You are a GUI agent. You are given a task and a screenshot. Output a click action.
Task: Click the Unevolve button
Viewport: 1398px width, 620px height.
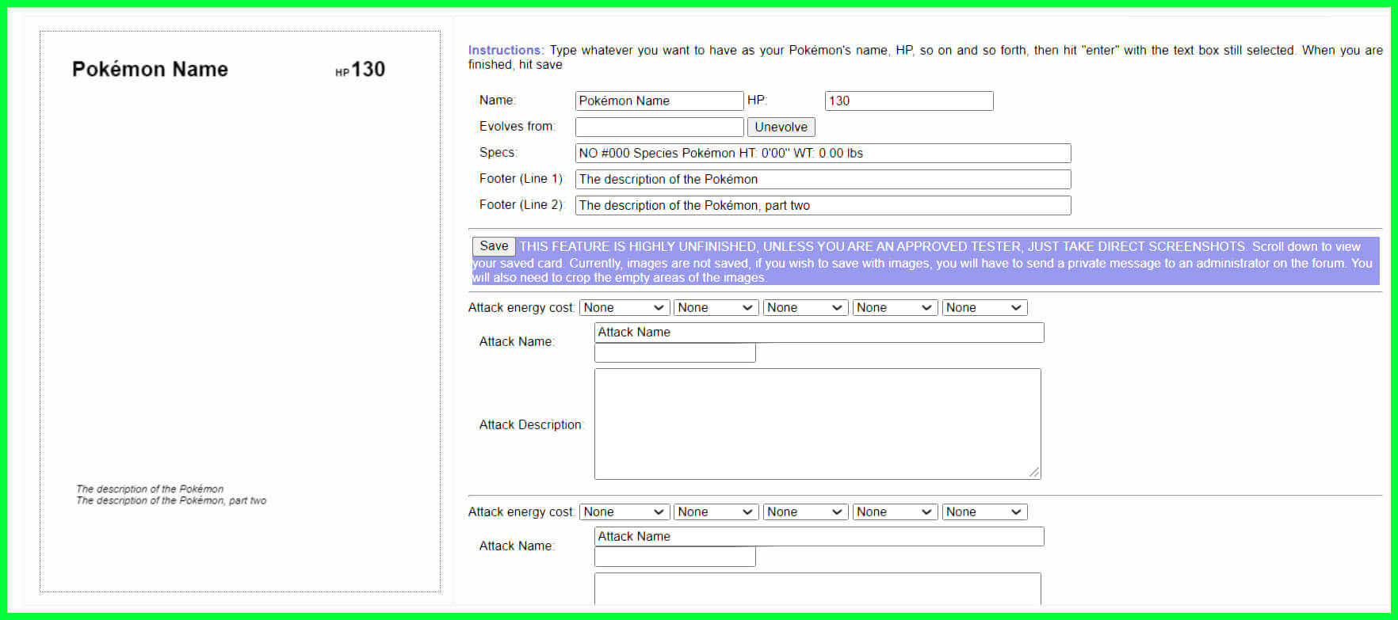pos(781,127)
